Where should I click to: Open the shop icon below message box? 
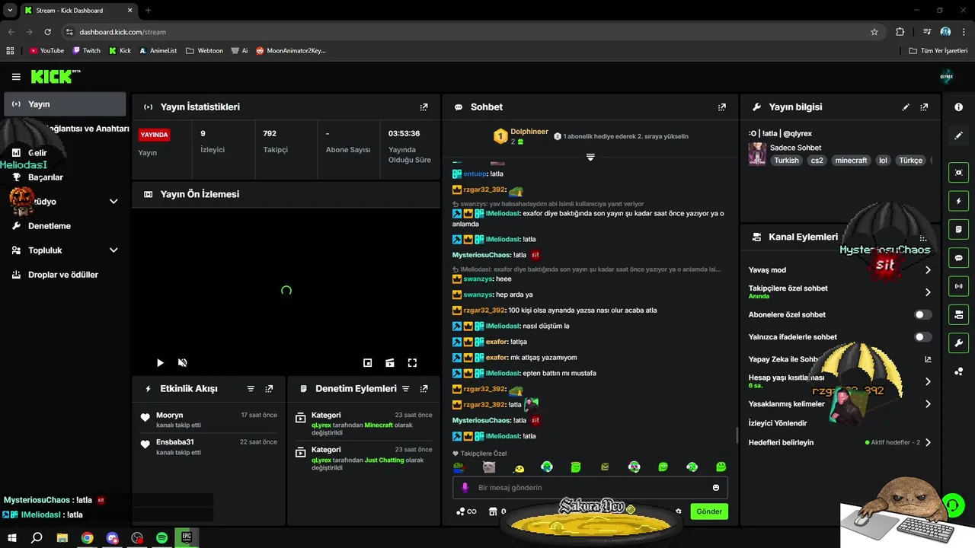coord(493,511)
